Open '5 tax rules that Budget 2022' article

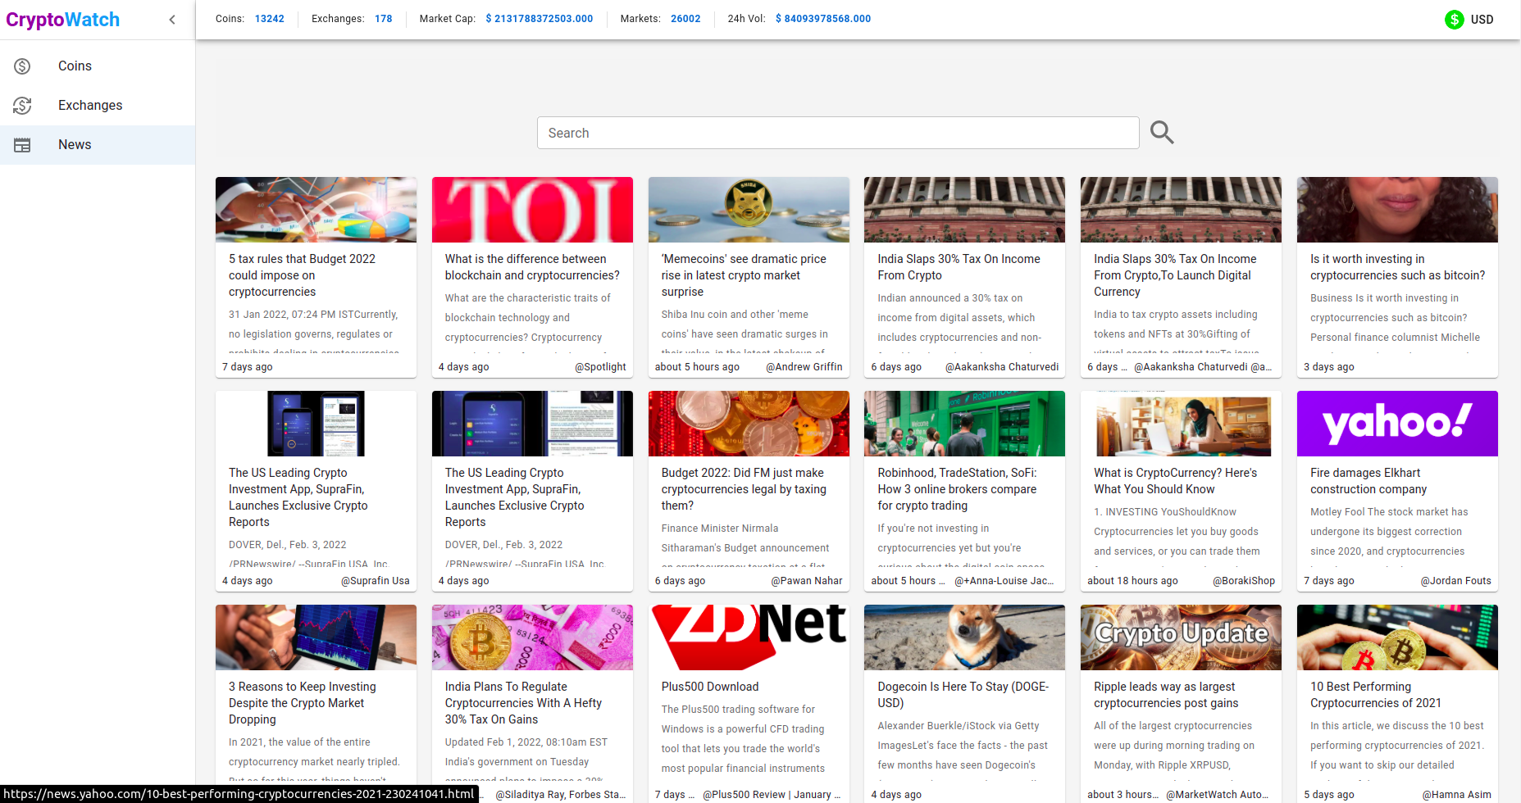302,275
